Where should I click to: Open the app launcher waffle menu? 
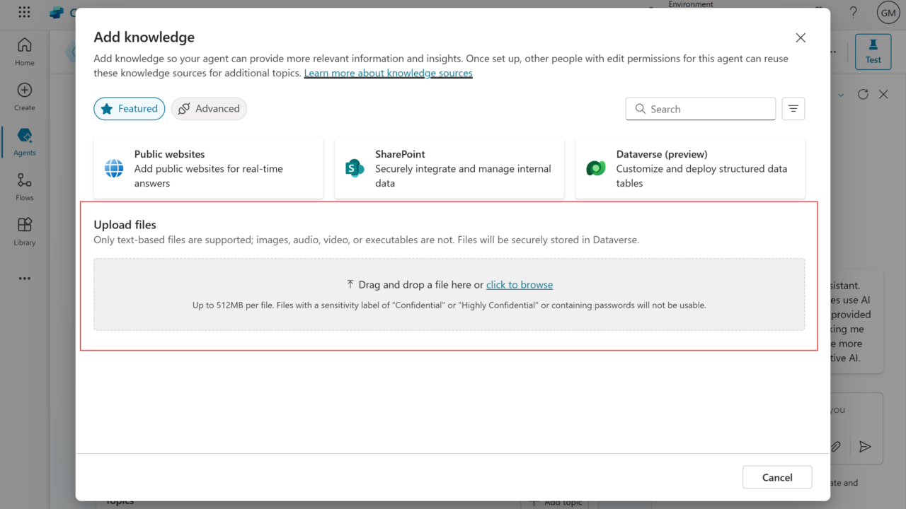[x=24, y=13]
